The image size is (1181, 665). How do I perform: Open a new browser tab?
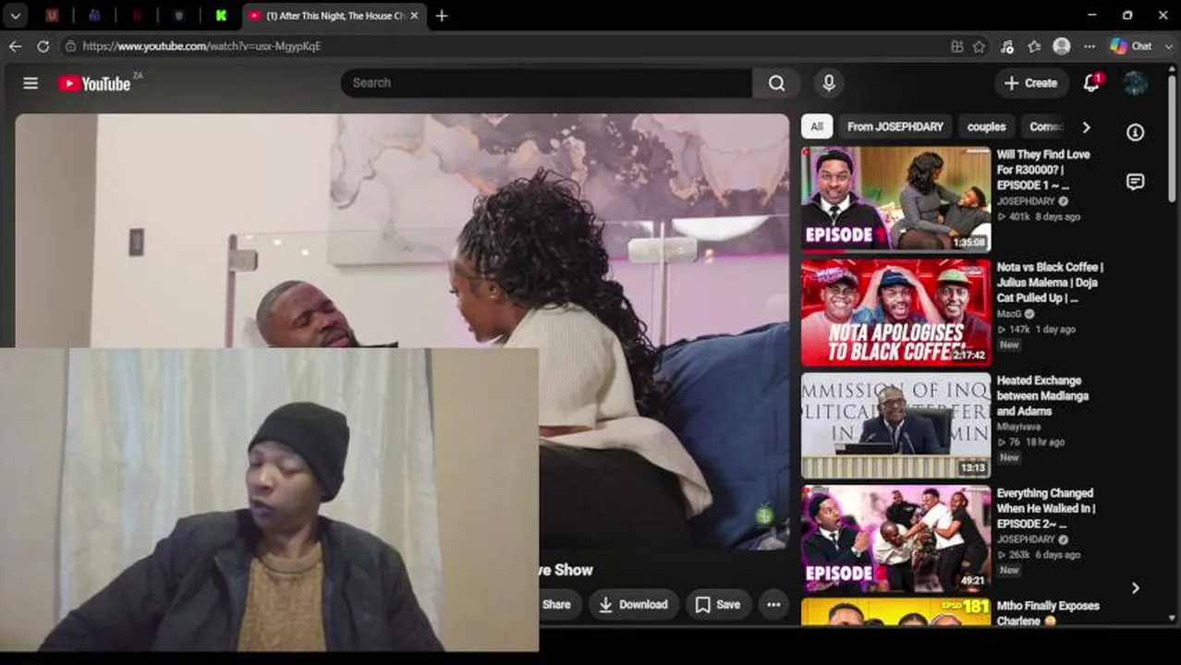tap(442, 16)
